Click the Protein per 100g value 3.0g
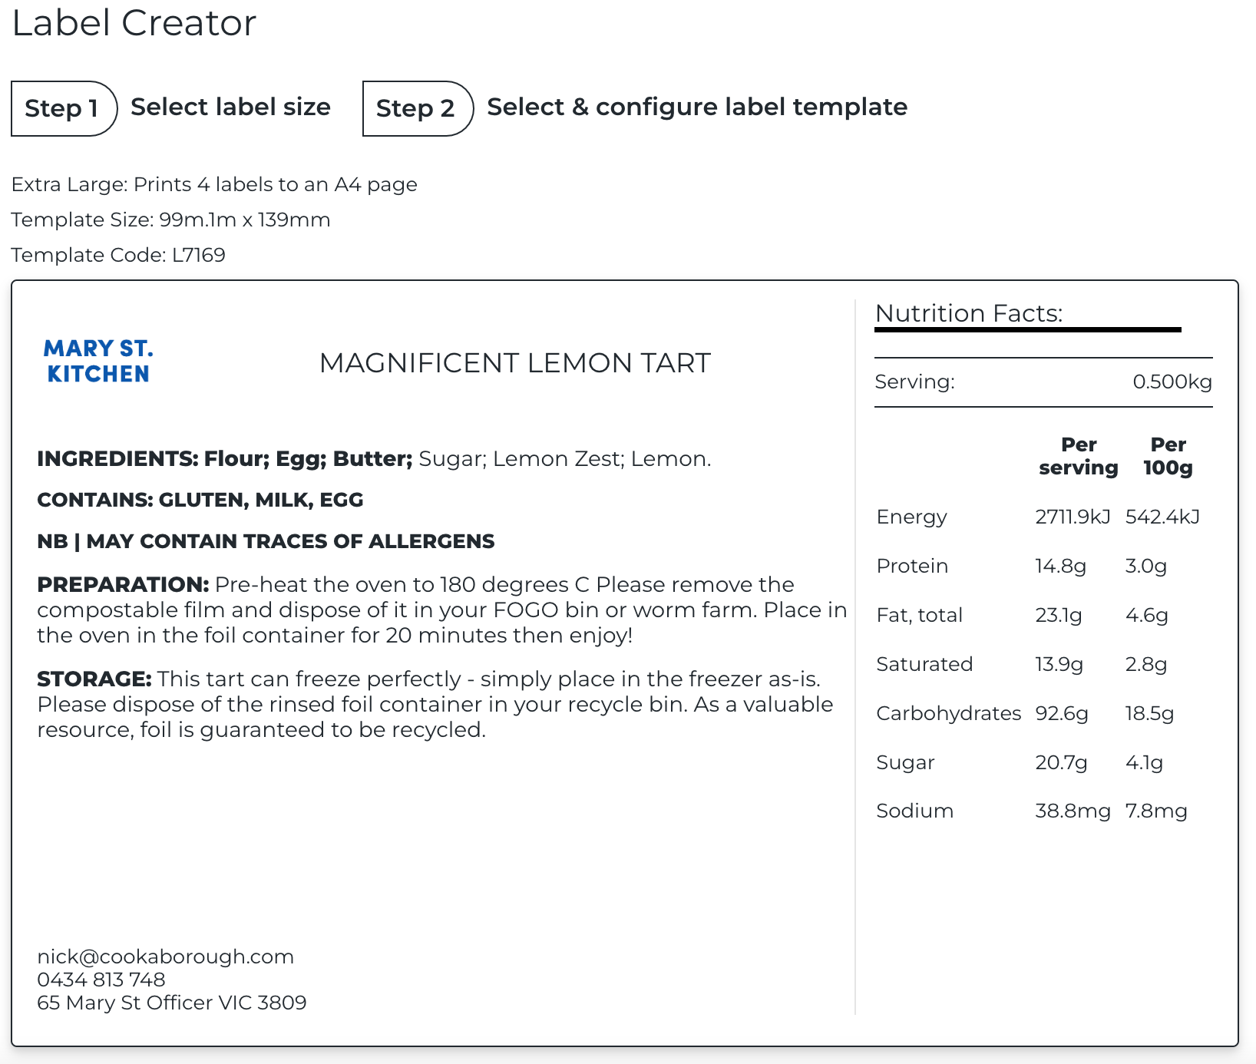1256x1064 pixels. click(x=1145, y=566)
